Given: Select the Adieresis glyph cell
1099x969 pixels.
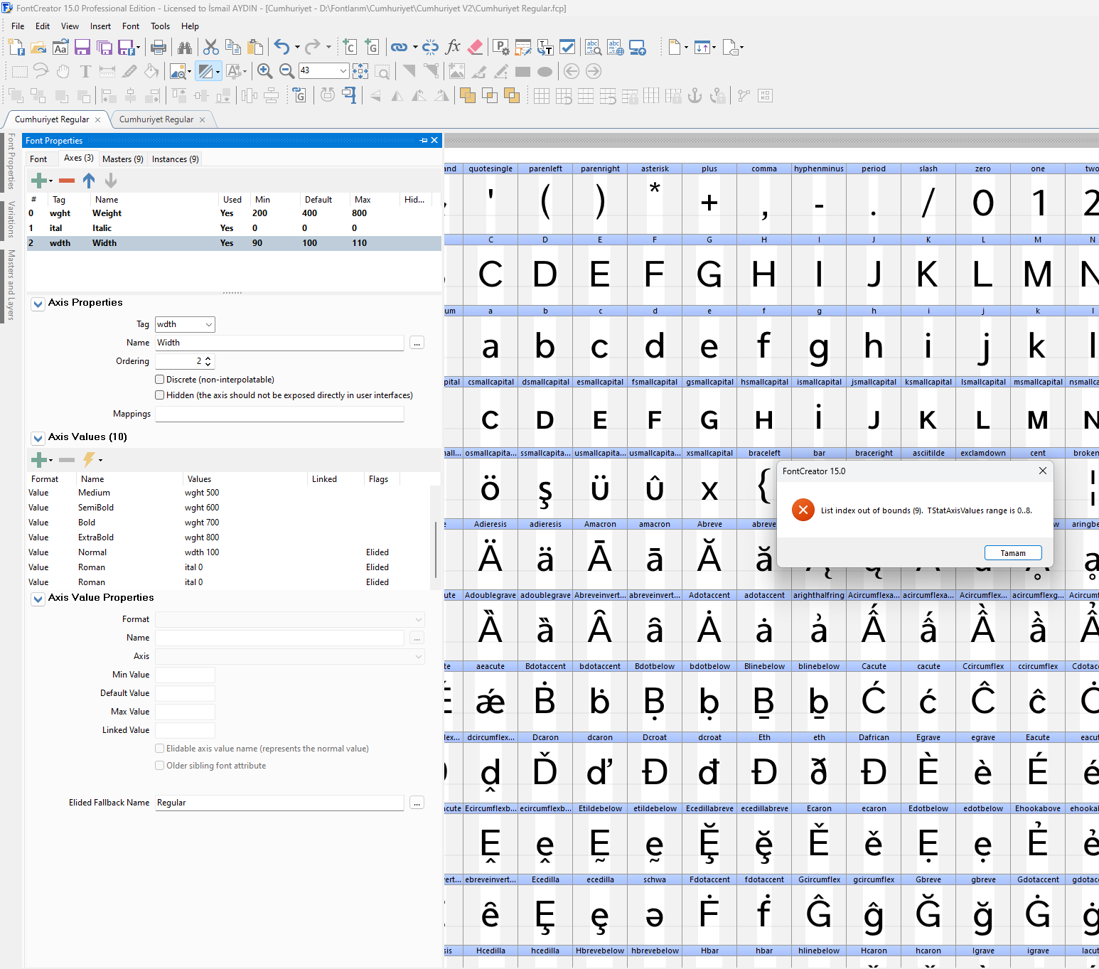Looking at the screenshot, I should (490, 555).
